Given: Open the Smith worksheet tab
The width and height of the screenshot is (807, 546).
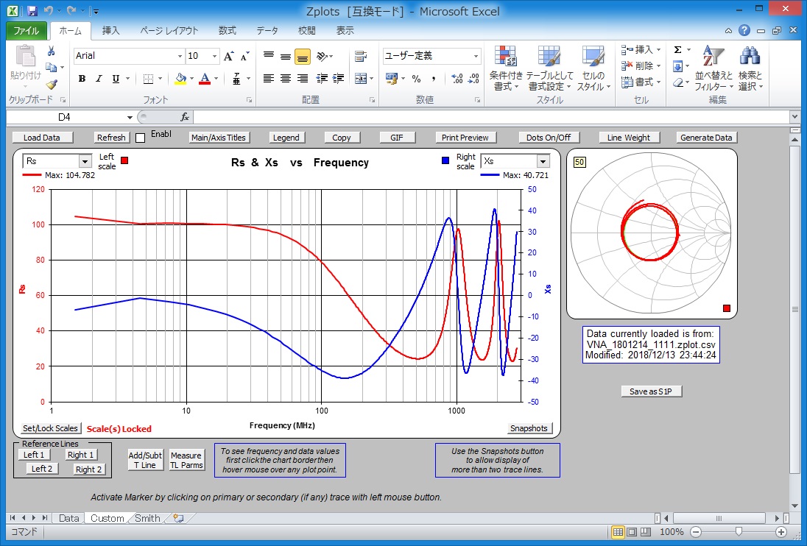Looking at the screenshot, I should (147, 518).
